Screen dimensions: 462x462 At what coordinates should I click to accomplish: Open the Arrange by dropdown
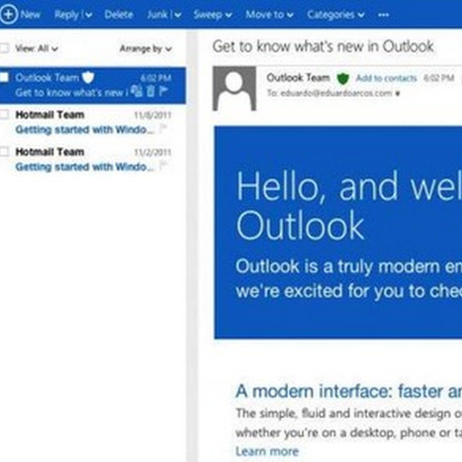(146, 49)
